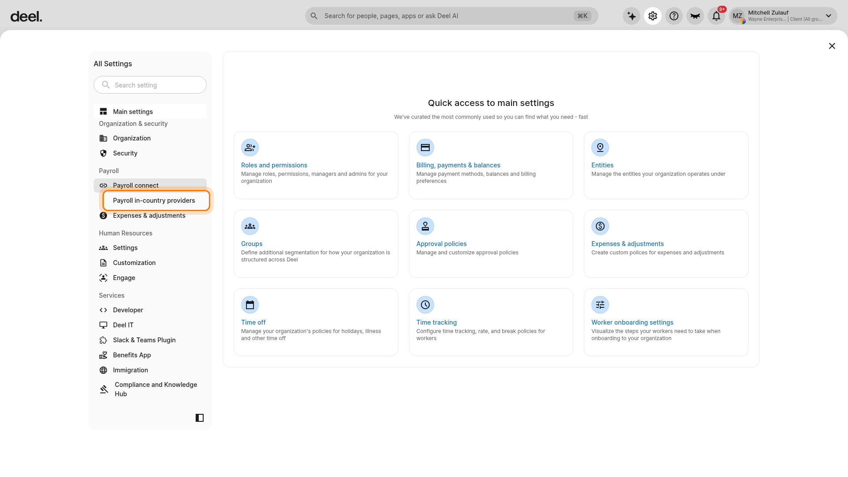Open Entities link
Screen dimensions: 848x477
[x=602, y=165]
